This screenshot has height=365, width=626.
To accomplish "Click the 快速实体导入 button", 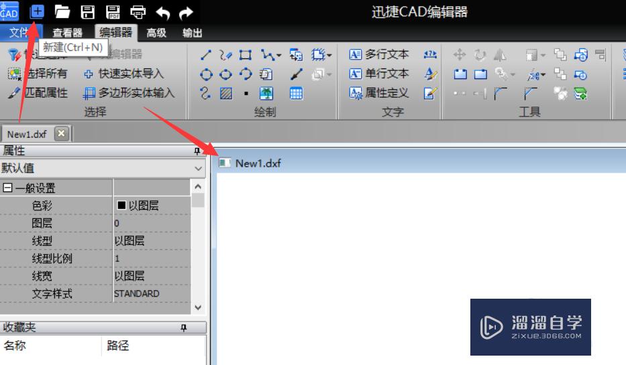I will tap(124, 74).
